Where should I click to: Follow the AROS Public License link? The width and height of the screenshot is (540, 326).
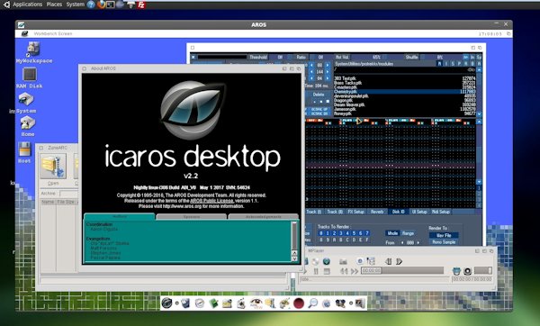click(x=211, y=201)
